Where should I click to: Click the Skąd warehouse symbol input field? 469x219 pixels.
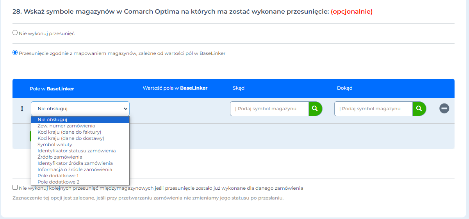[269, 109]
